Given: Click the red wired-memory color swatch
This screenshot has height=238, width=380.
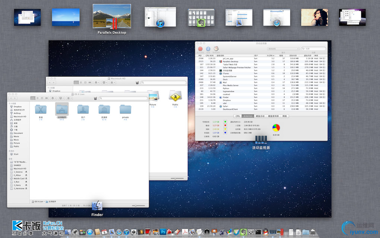Looking at the screenshot, I should [x=225, y=125].
